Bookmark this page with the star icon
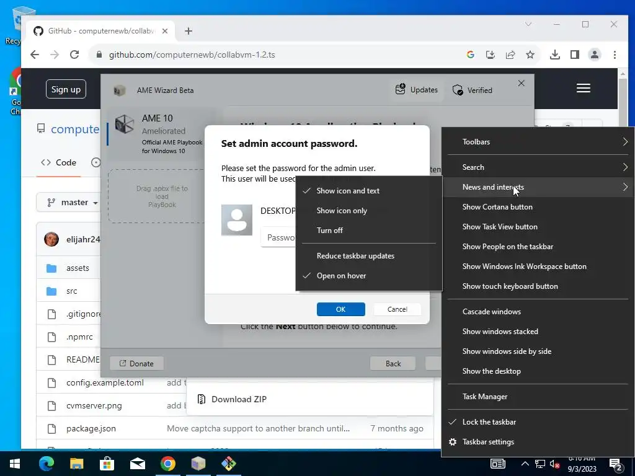The image size is (635, 476). (530, 55)
